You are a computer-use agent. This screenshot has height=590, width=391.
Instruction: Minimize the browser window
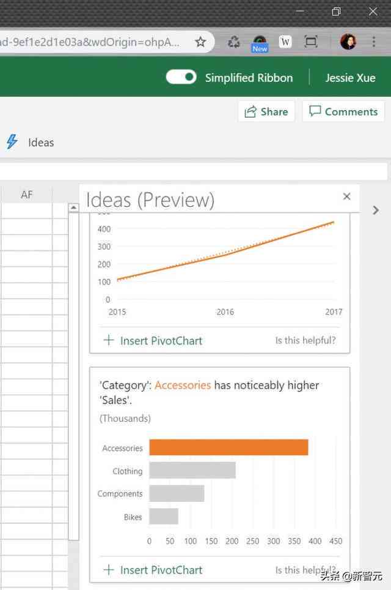[x=300, y=11]
